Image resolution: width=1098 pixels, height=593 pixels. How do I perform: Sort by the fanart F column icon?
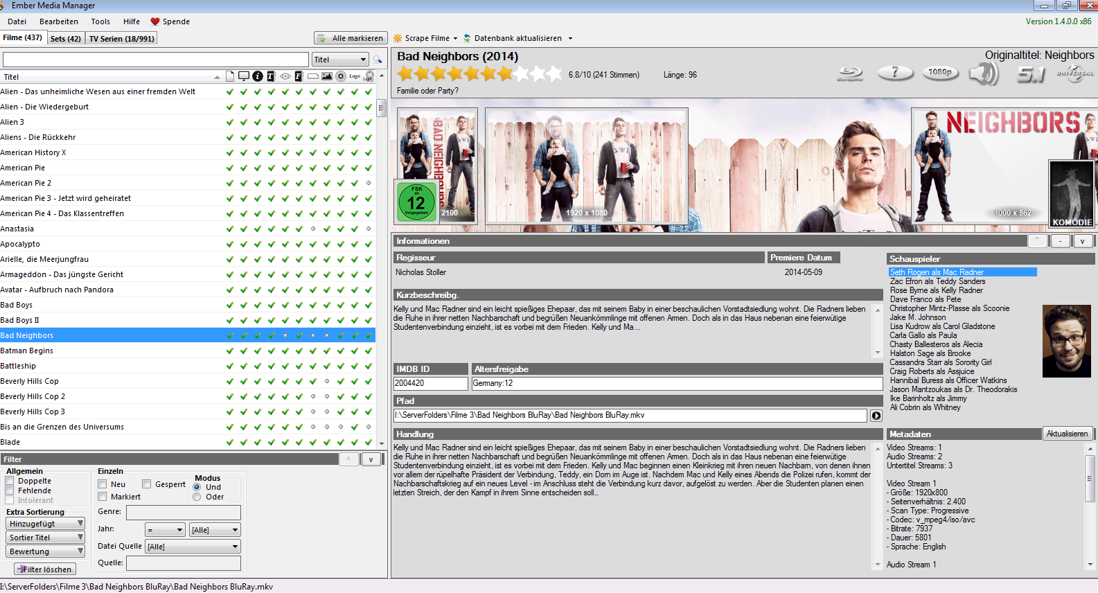pyautogui.click(x=299, y=76)
